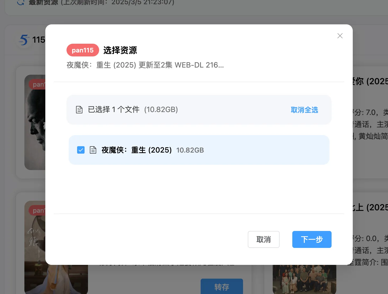Click 下一步 to proceed

pyautogui.click(x=312, y=239)
